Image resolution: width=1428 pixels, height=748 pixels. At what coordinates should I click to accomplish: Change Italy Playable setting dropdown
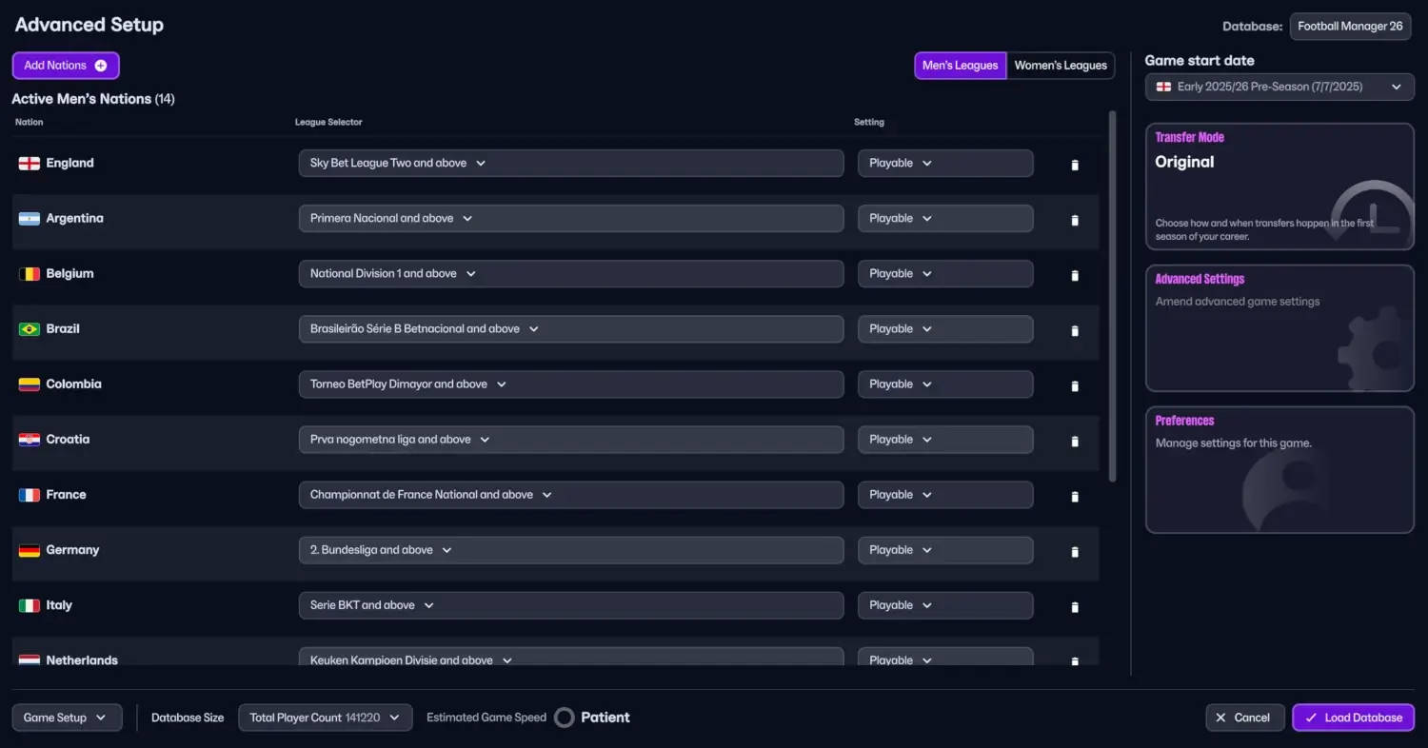[945, 604]
